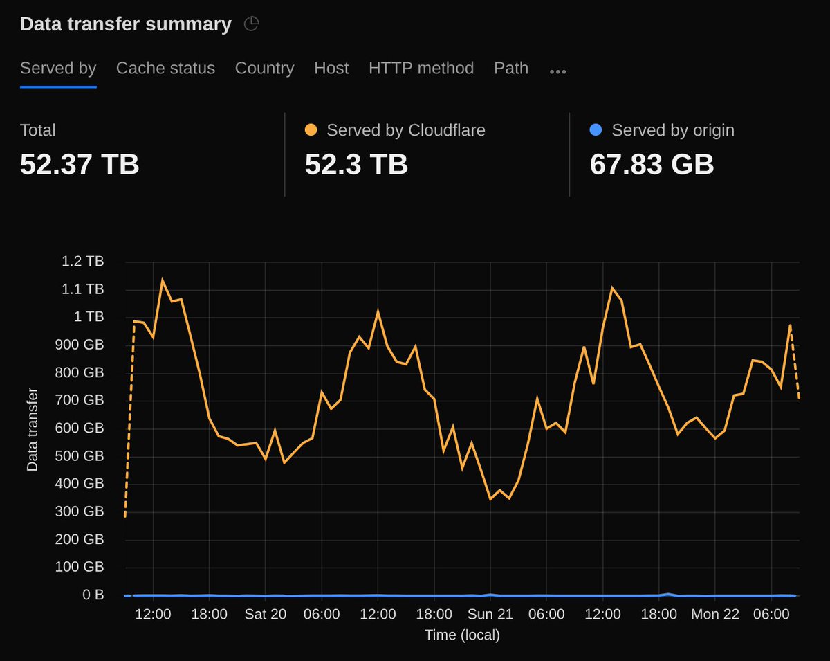Click the Served by tab label

[x=57, y=68]
